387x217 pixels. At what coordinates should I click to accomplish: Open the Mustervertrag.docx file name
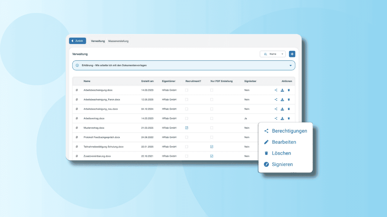[x=94, y=128]
